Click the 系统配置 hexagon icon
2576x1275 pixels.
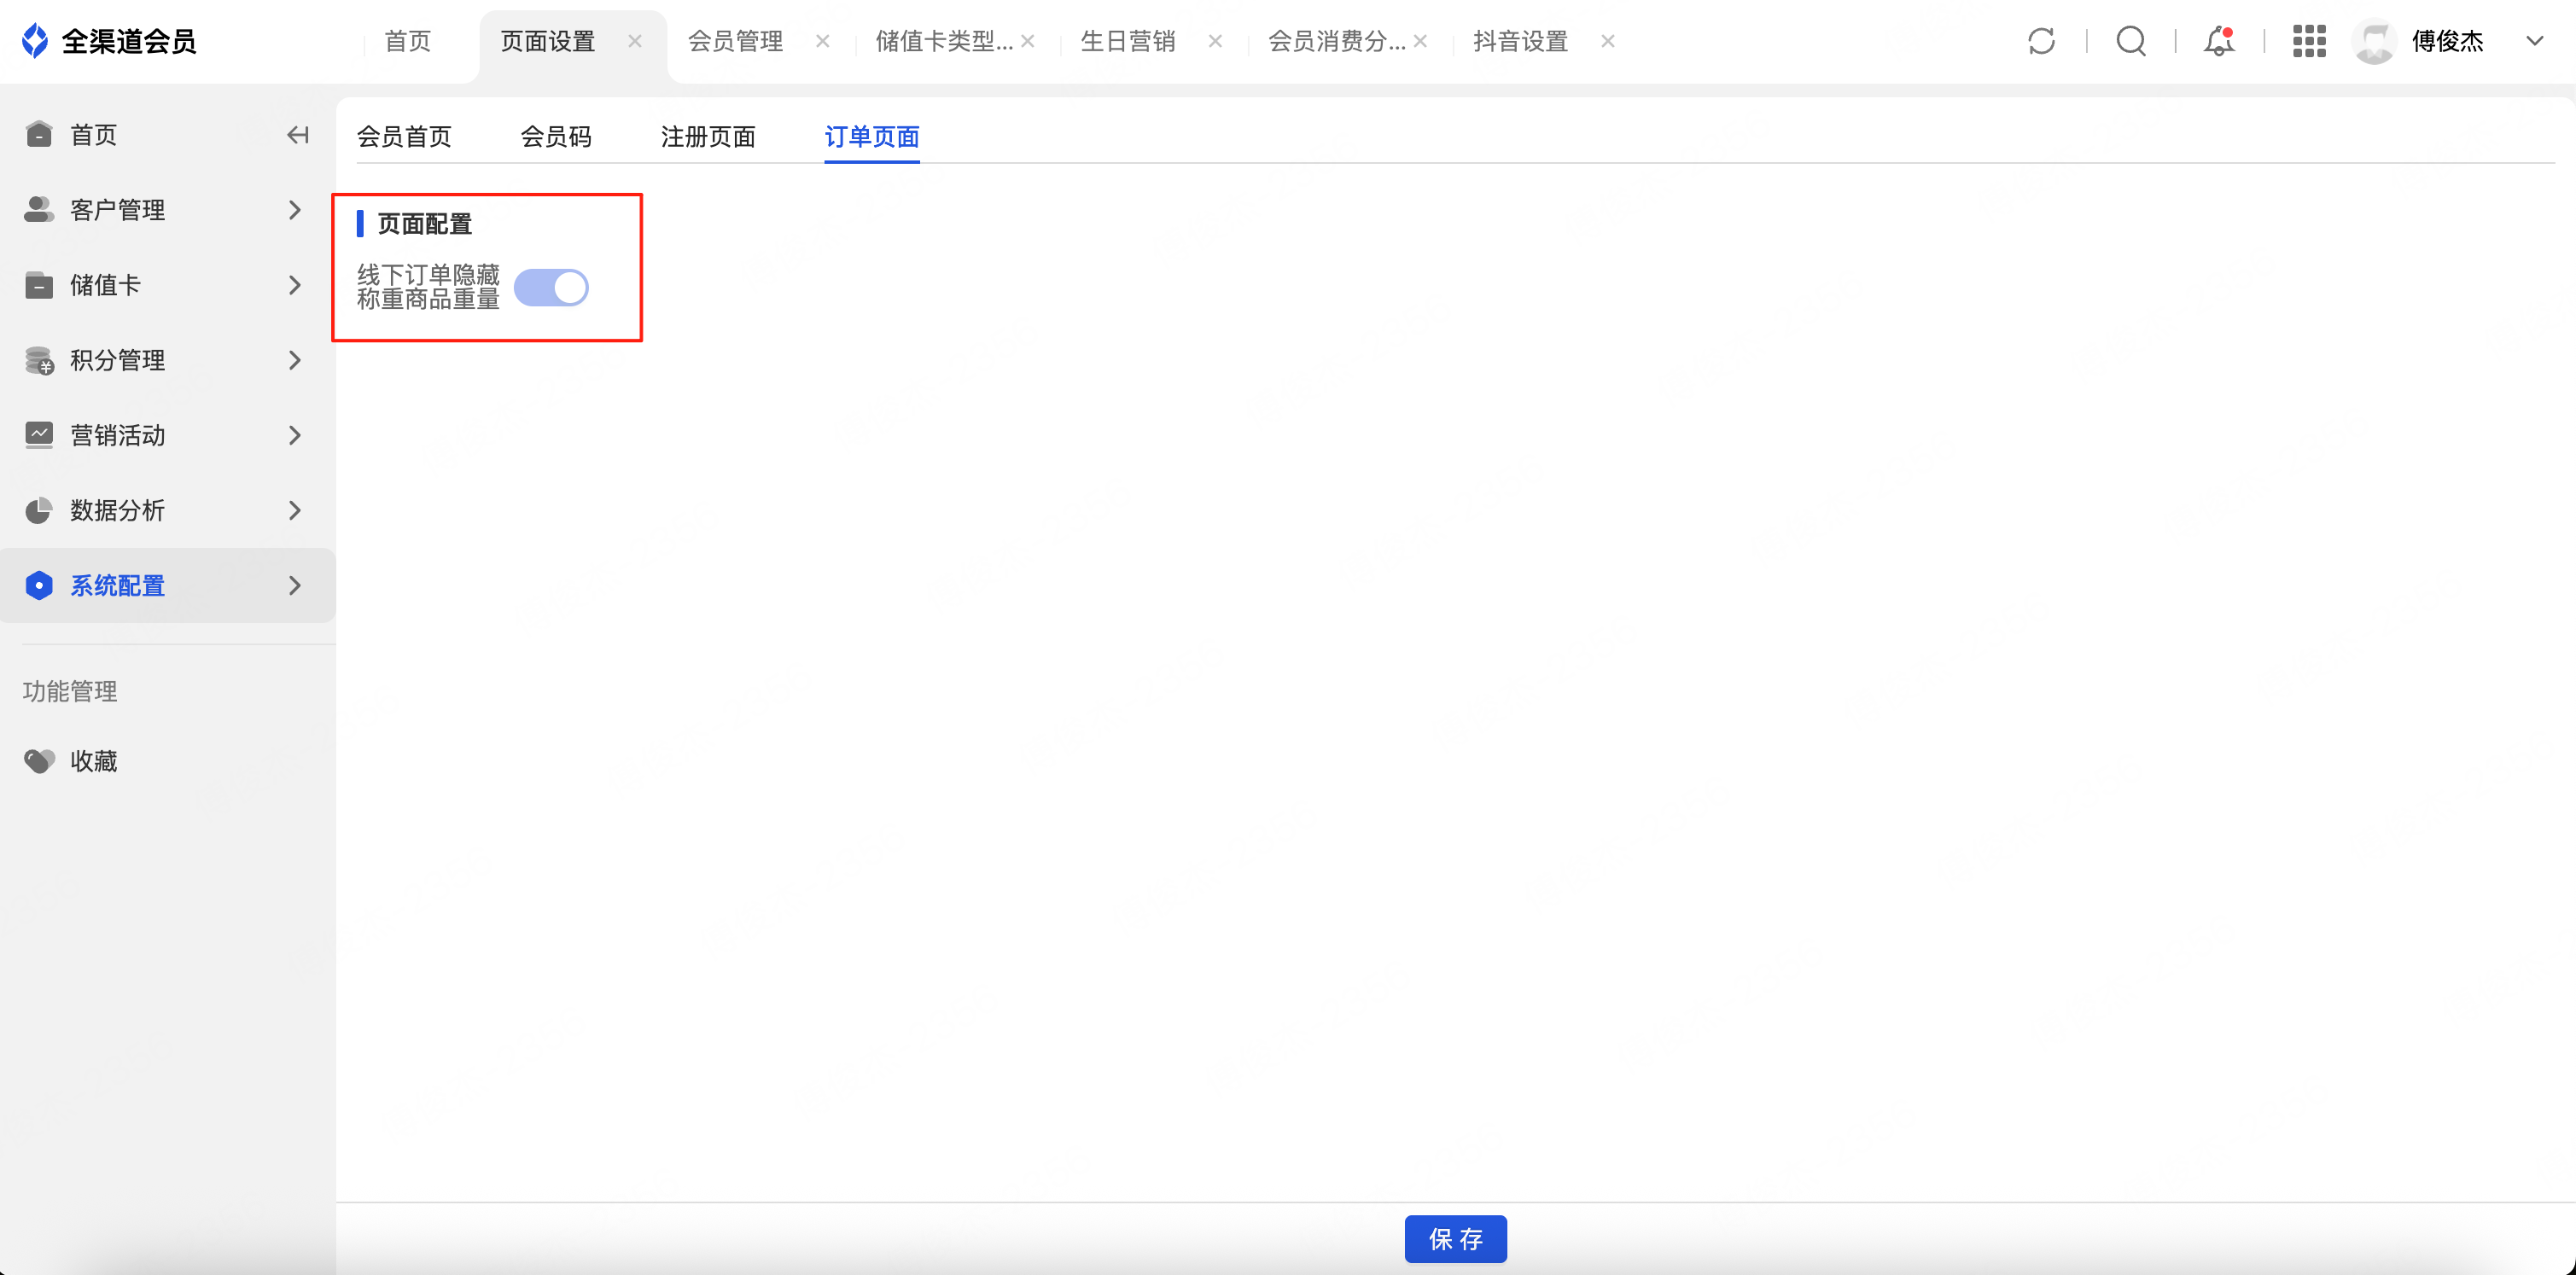pyautogui.click(x=39, y=585)
